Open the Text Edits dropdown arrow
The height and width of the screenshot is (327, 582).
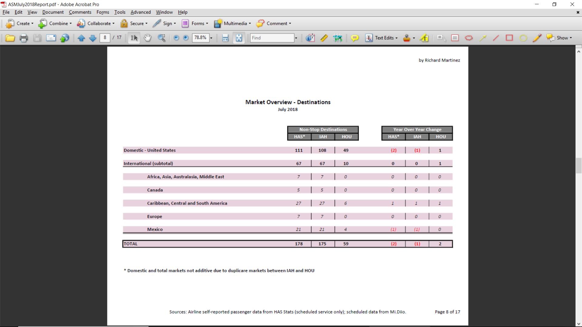click(396, 38)
